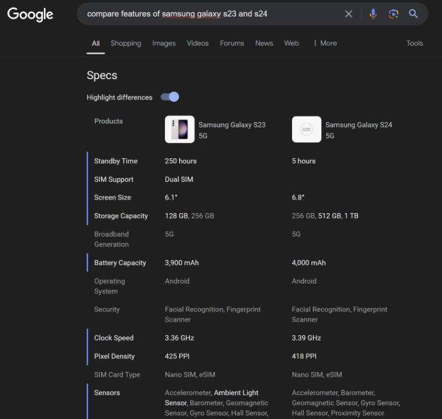Start voice search with microphone icon
The height and width of the screenshot is (419, 442).
[373, 14]
